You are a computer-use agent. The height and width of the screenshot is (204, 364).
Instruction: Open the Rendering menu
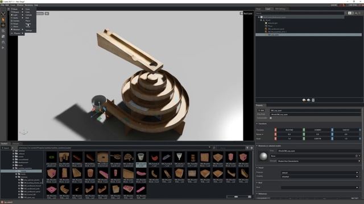29,5
